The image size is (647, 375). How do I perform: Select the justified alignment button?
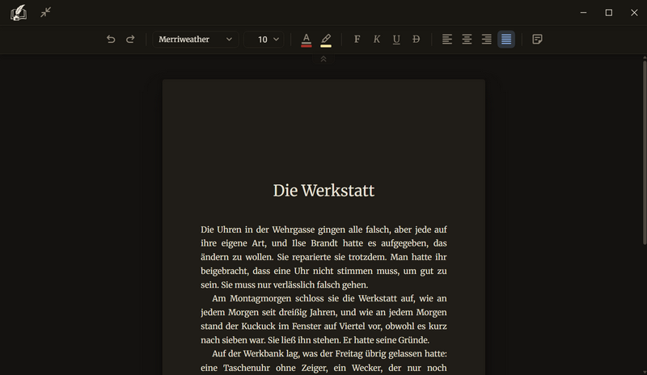click(506, 39)
